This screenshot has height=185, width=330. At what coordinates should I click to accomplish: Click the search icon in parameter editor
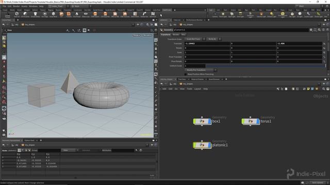319,30
